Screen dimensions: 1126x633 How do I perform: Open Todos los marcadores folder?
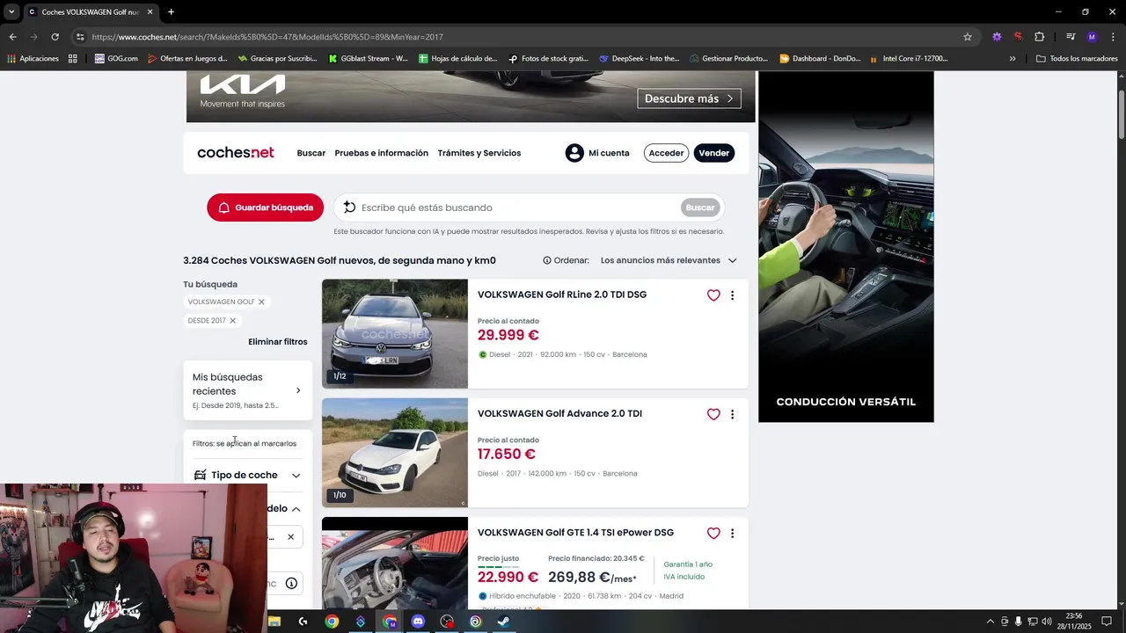pyautogui.click(x=1077, y=59)
